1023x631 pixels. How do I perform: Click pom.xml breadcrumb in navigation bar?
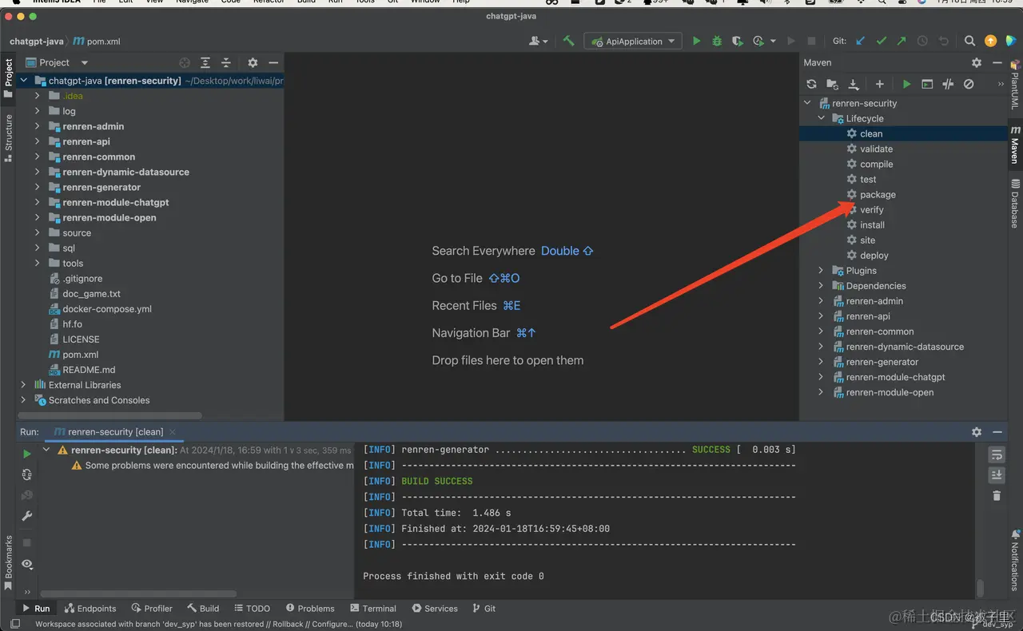97,42
